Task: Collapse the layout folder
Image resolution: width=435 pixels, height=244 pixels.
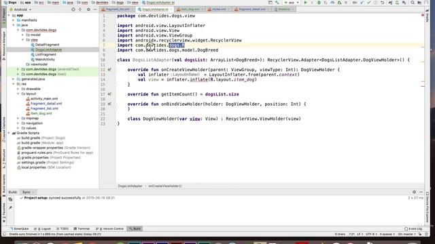Action: point(18,94)
